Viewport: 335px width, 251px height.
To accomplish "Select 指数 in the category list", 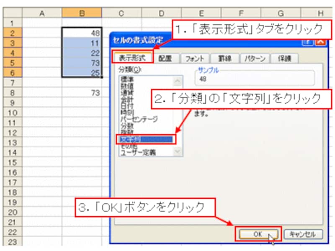I will pos(127,132).
